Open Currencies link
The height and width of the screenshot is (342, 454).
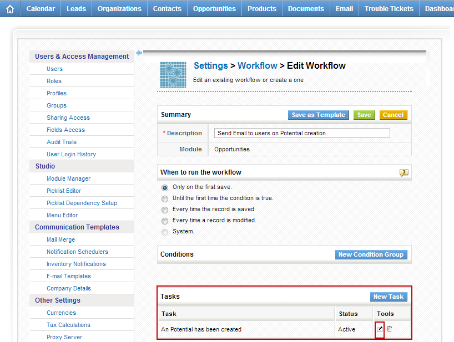tap(62, 313)
